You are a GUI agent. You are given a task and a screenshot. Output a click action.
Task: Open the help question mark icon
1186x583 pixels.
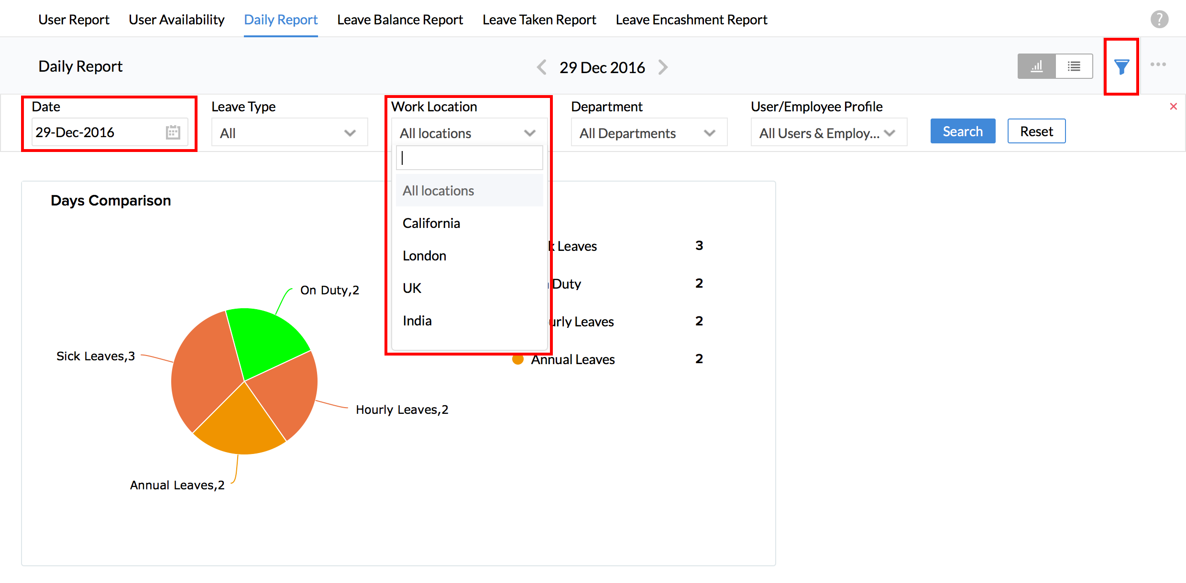tap(1159, 20)
